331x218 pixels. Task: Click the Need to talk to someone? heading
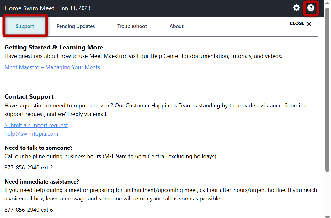tap(38, 148)
